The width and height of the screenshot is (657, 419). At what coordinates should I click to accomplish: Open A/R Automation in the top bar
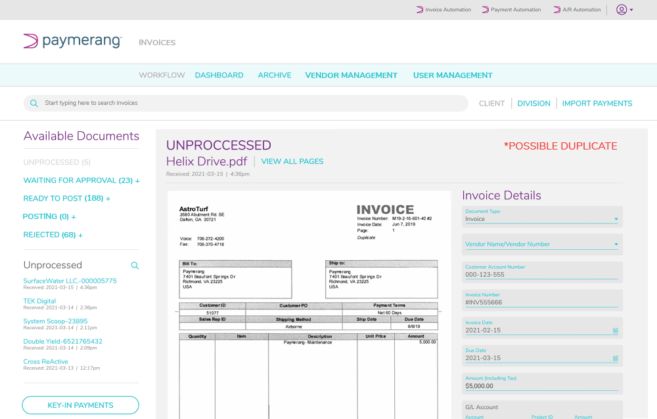pos(577,10)
